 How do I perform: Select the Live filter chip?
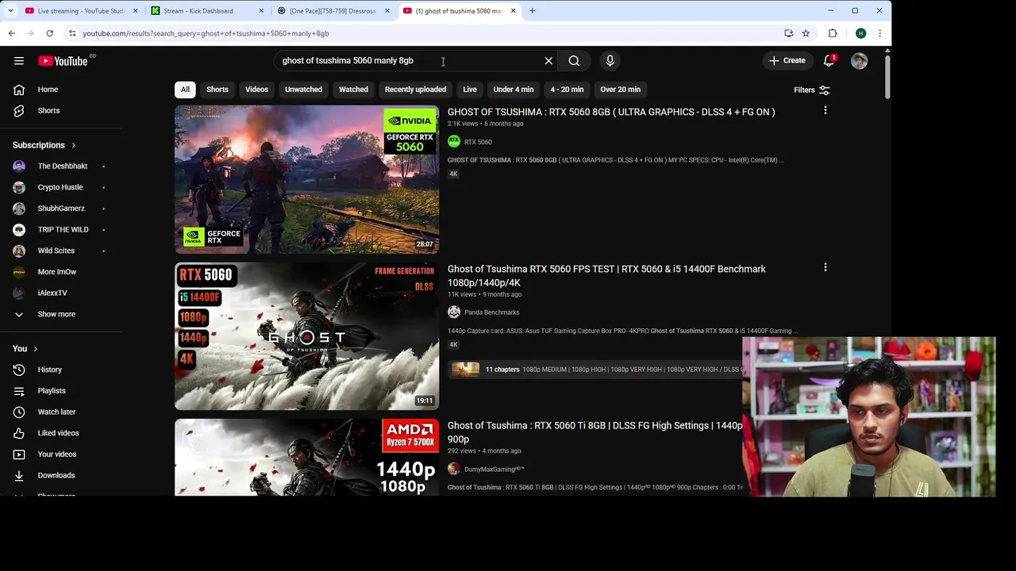coord(470,90)
